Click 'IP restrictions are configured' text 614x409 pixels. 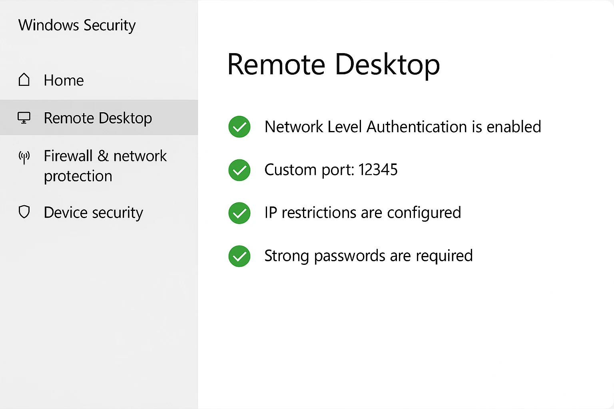click(x=363, y=212)
